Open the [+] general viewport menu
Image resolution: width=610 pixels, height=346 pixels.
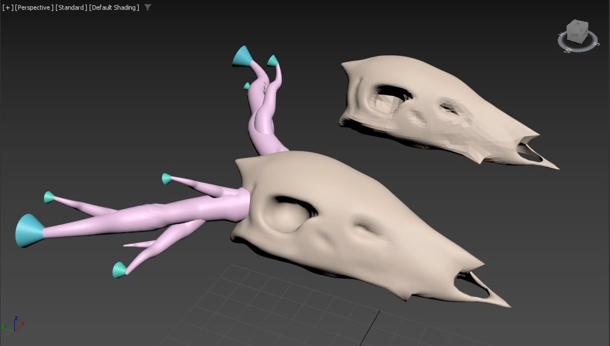point(8,8)
